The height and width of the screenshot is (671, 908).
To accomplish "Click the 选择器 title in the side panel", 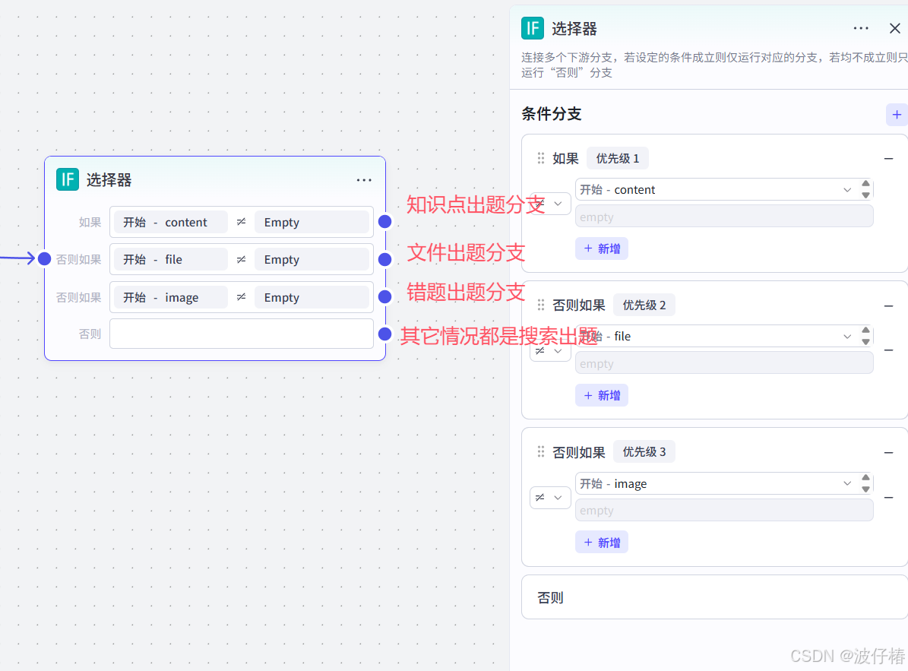I will [x=574, y=28].
